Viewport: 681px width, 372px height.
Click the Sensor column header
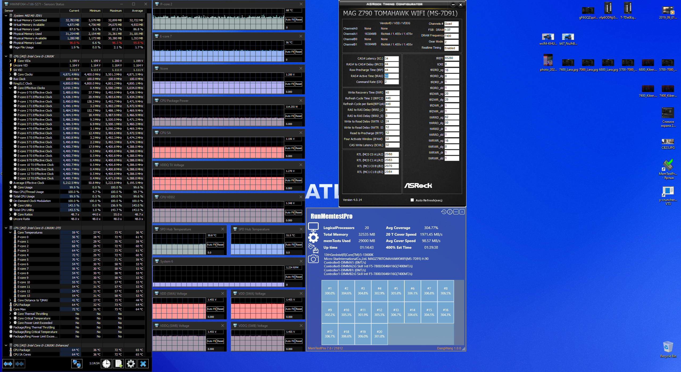tap(9, 11)
